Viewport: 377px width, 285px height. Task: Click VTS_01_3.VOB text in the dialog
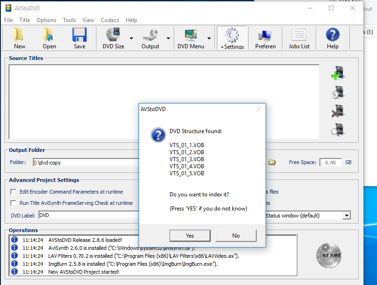pyautogui.click(x=187, y=159)
